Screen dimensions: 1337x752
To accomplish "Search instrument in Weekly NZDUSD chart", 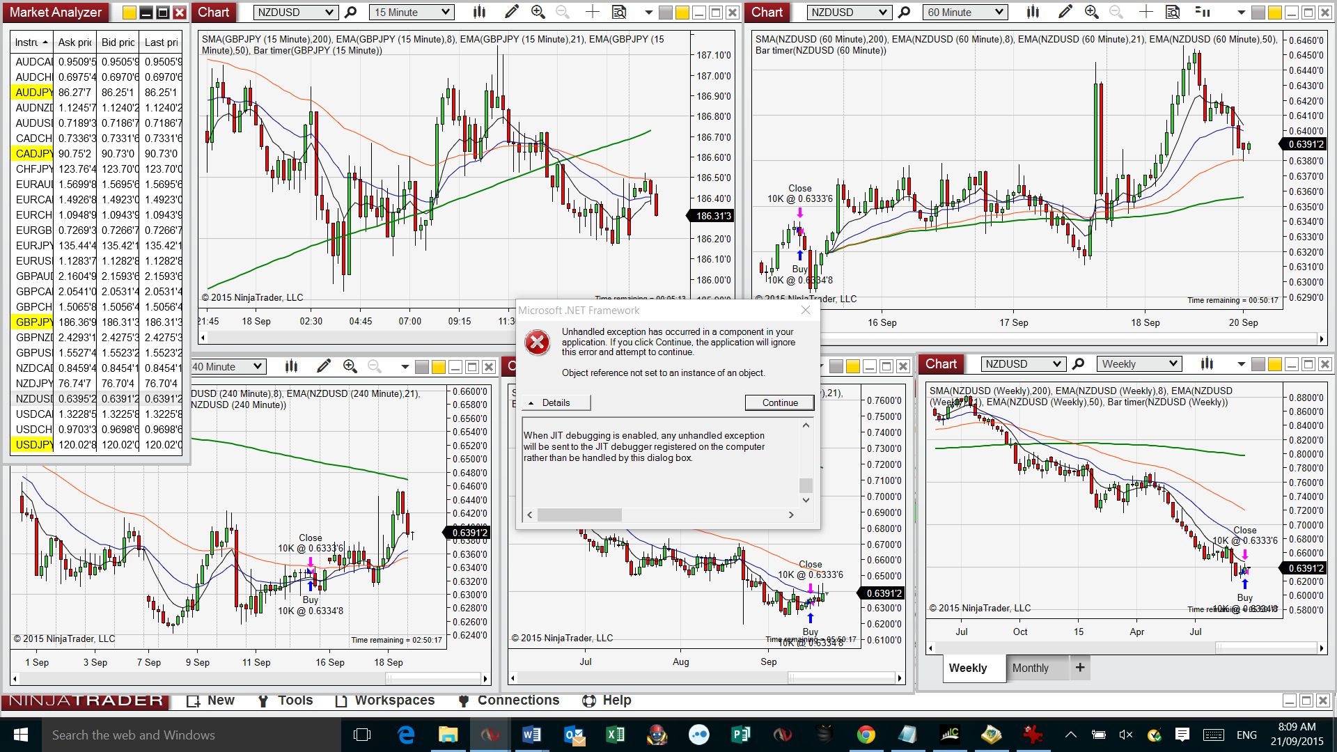I will click(1078, 363).
